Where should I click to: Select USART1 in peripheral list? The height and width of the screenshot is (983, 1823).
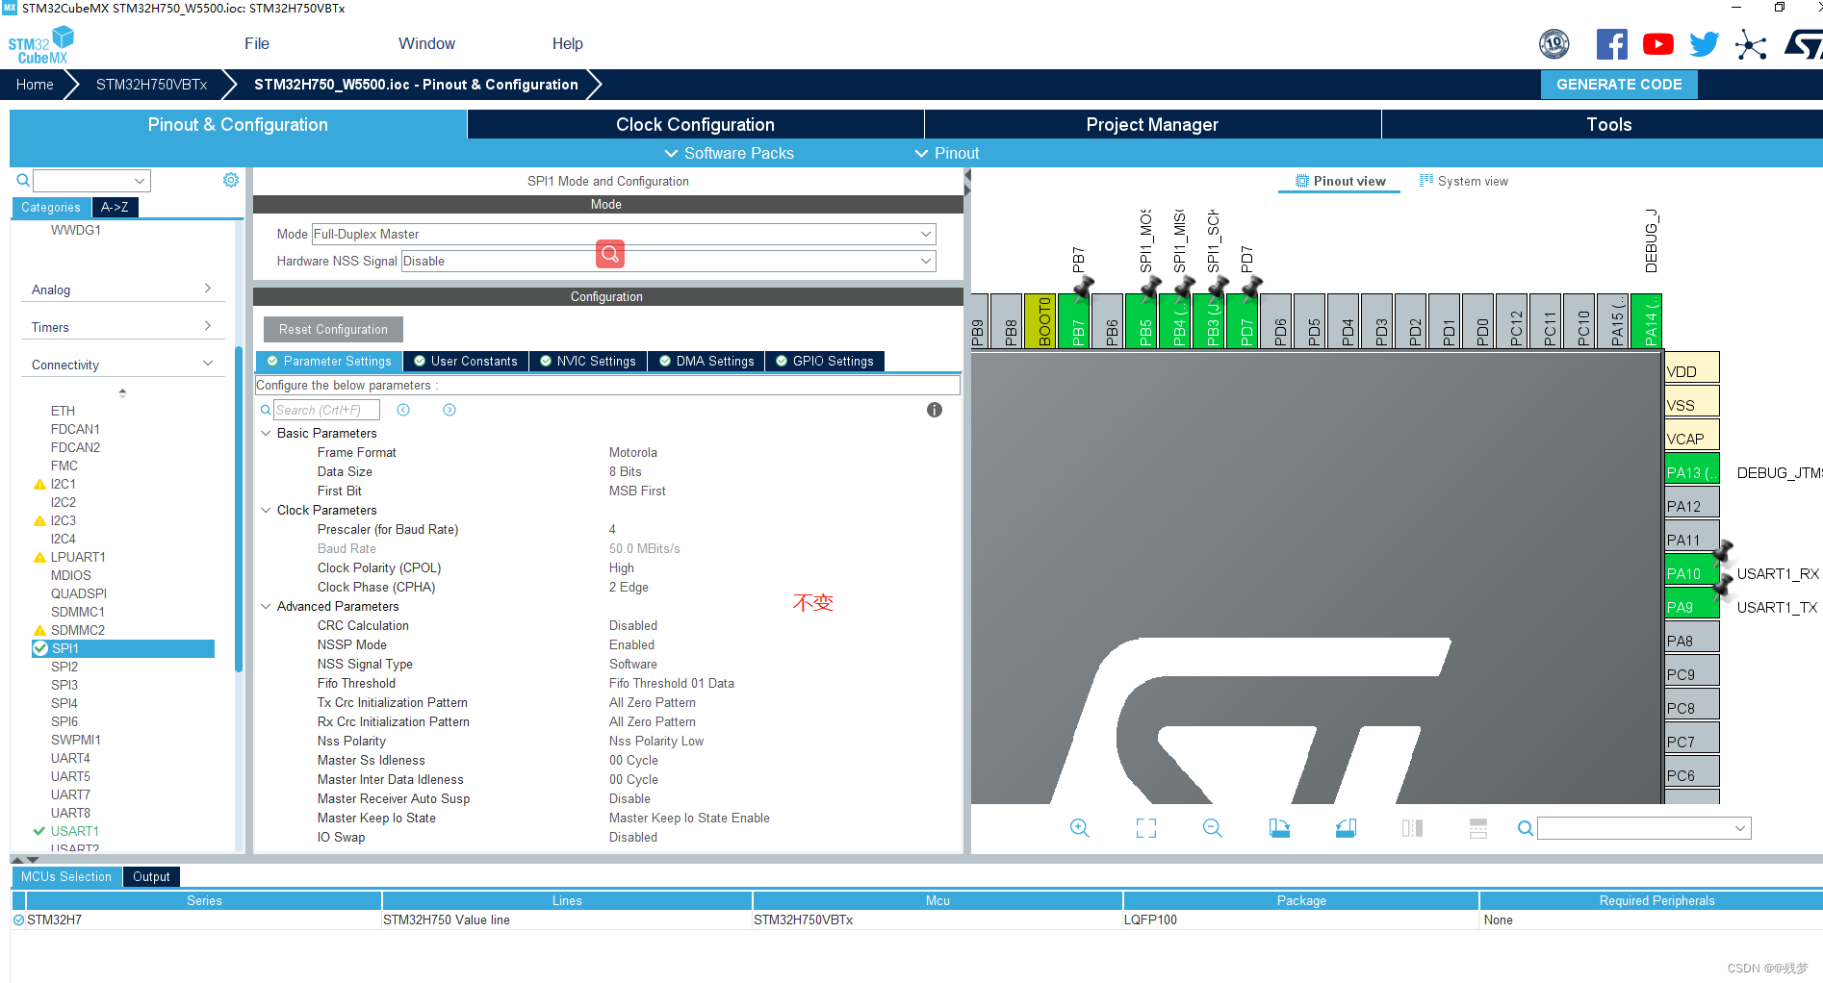[x=74, y=831]
